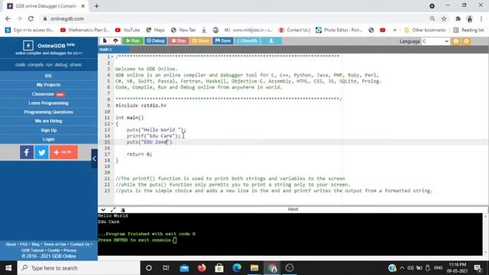Open the Chrome three-dot menu

[x=481, y=18]
